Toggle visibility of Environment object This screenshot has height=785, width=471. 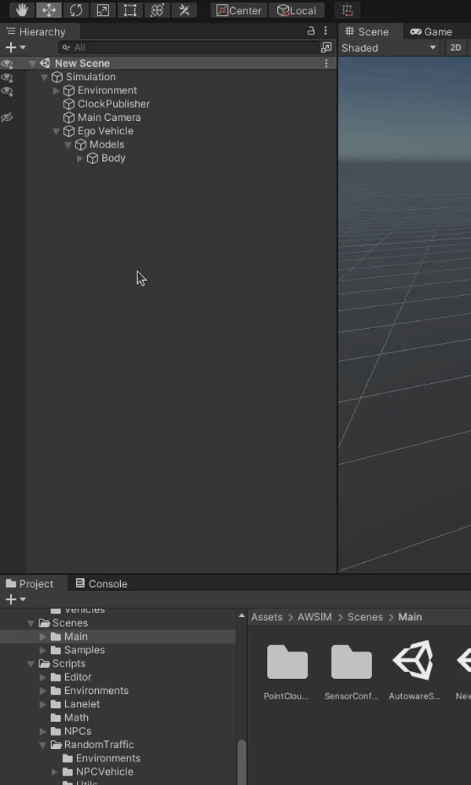point(6,90)
